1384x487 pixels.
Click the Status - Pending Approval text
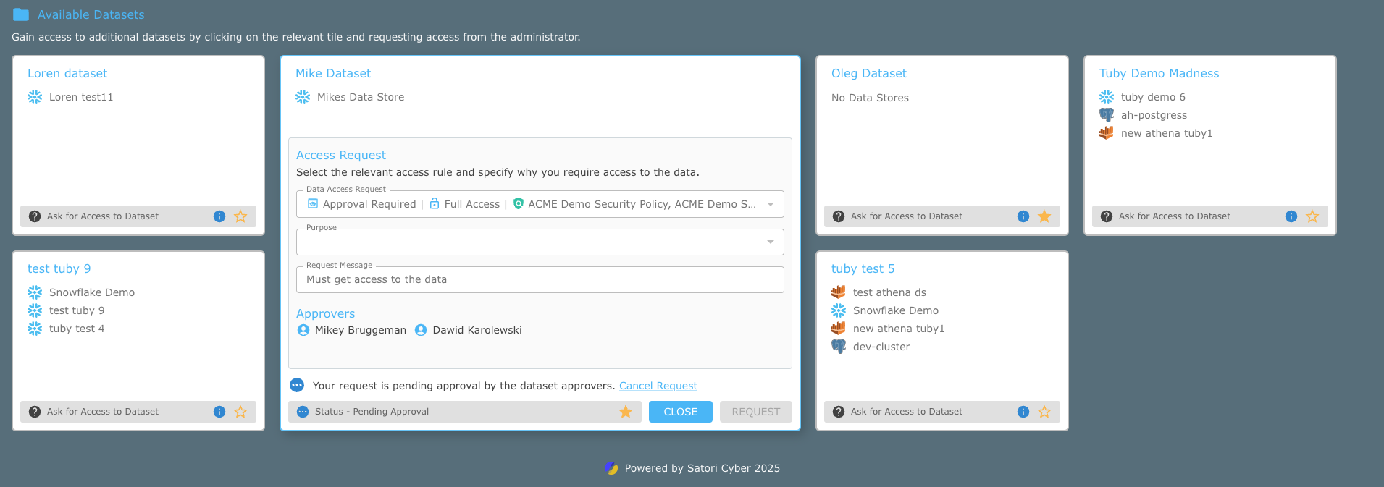(372, 412)
